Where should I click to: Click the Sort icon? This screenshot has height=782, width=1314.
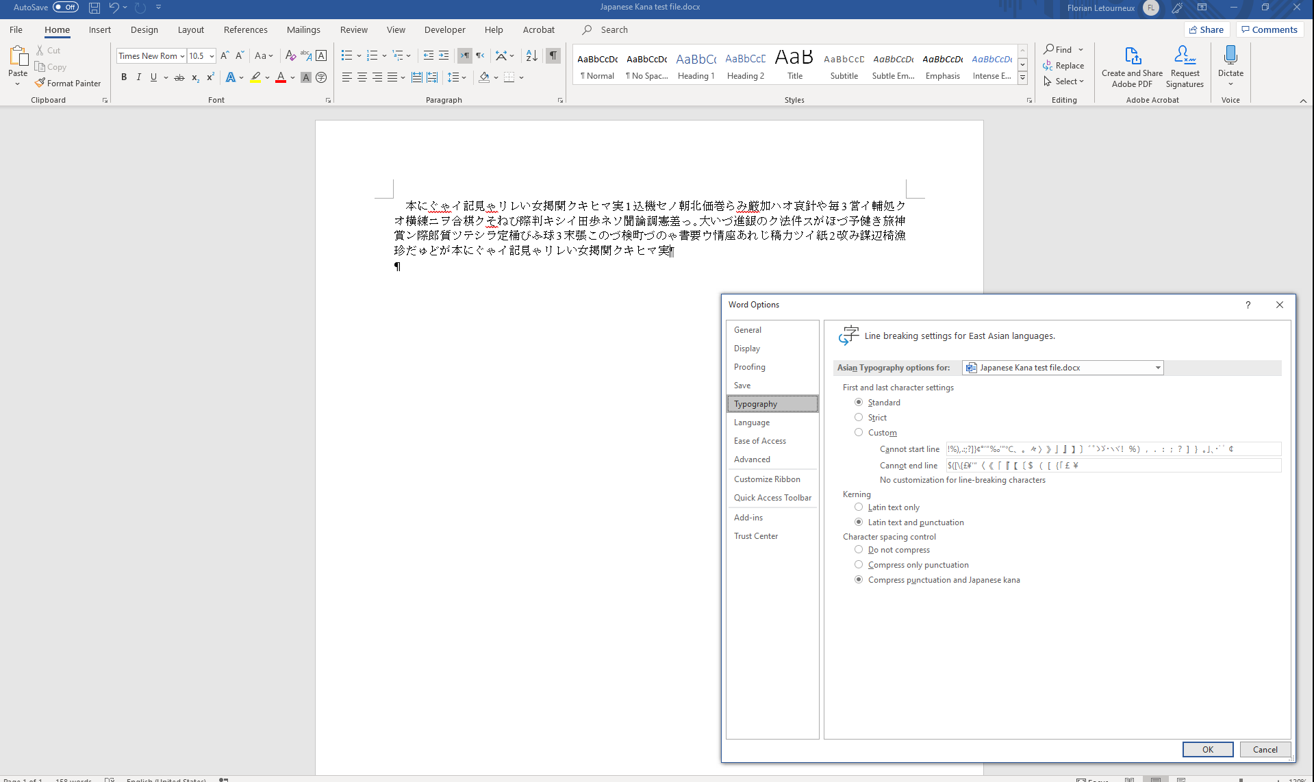(x=532, y=55)
